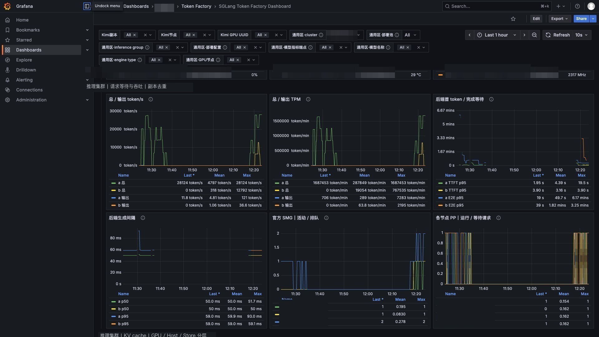Expand the Administration sidebar section
Screen dimensions: 599x337
pos(87,100)
